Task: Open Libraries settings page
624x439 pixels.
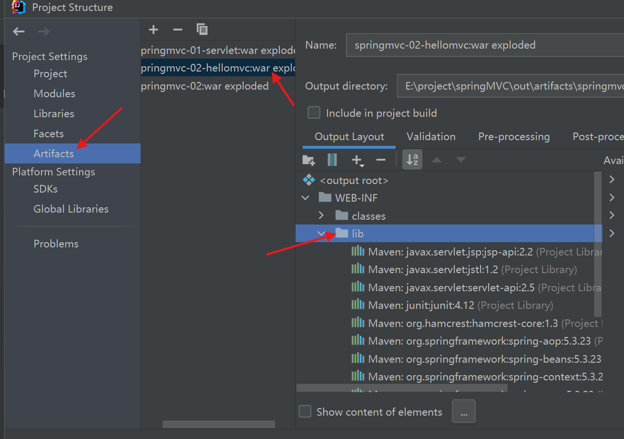Action: pyautogui.click(x=54, y=114)
